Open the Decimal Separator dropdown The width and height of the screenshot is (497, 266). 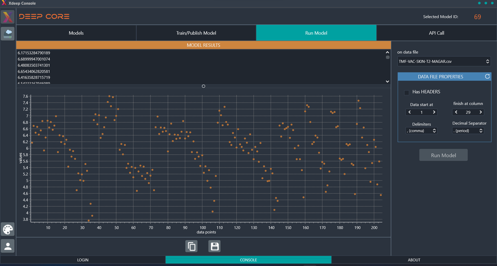[468, 131]
